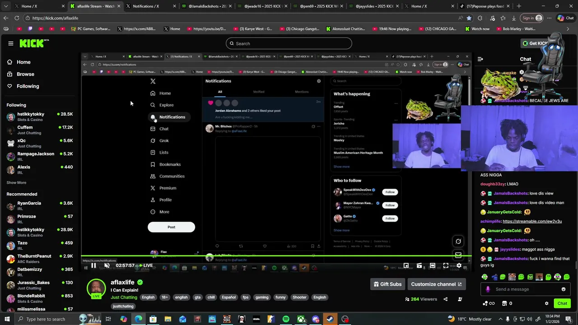Viewport: 578px width, 325px height.
Task: Open chat settings gear
Action: pyautogui.click(x=546, y=303)
